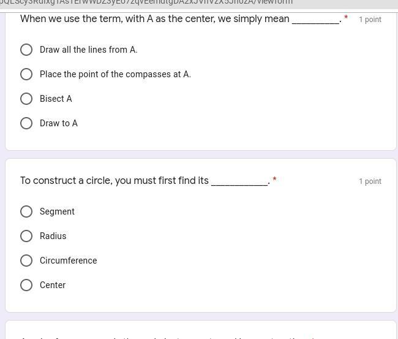Click the "Bisect A" answer text
Viewport: 398px width, 339px height.
[56, 99]
